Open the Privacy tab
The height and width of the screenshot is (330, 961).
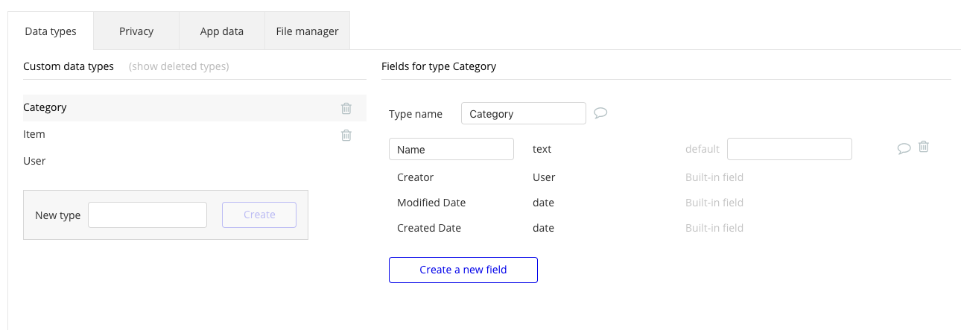(x=136, y=31)
